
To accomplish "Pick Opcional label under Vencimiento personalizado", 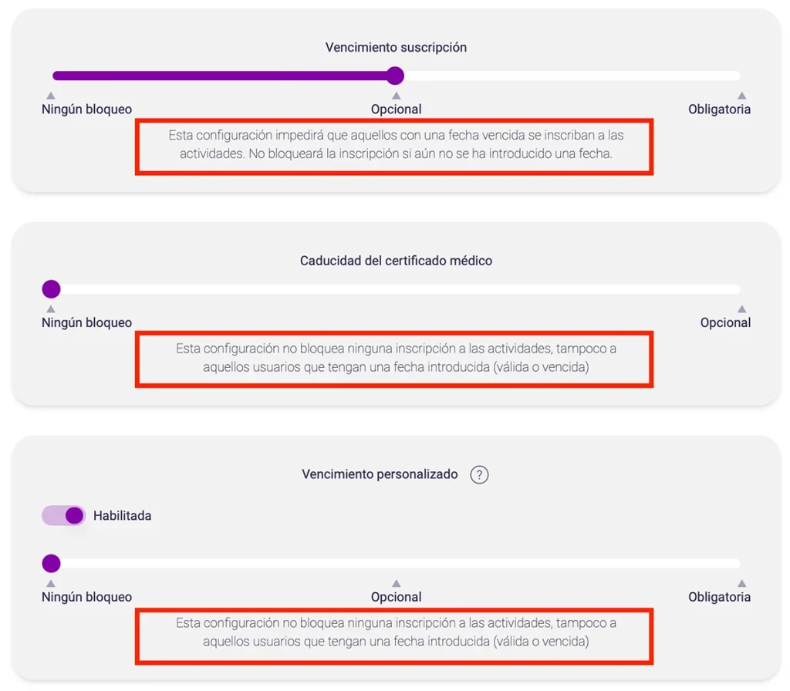I will [x=396, y=598].
